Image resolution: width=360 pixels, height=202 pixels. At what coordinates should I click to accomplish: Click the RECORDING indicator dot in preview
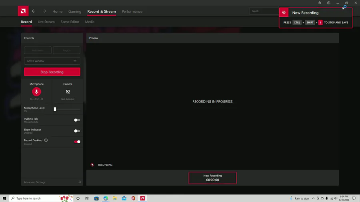click(92, 164)
